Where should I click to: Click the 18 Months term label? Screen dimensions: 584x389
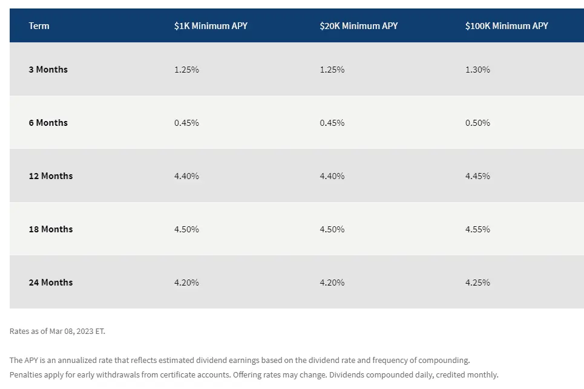[x=51, y=229]
